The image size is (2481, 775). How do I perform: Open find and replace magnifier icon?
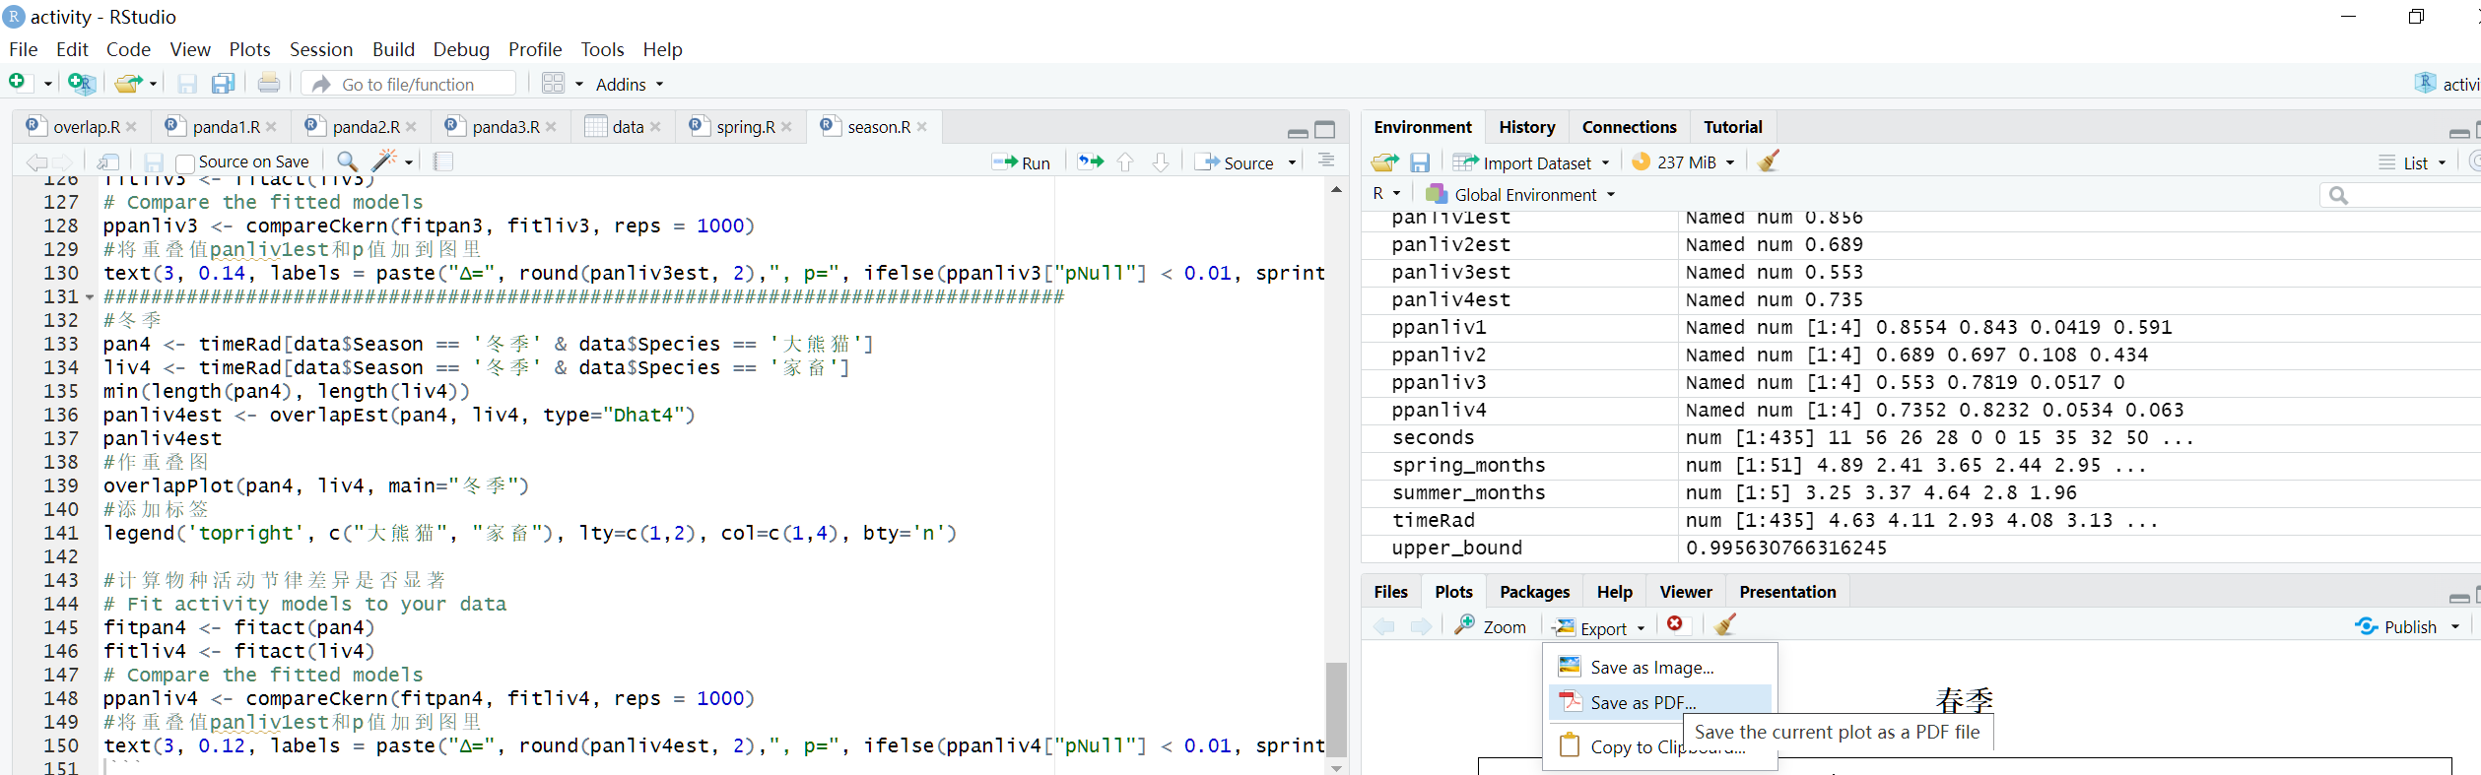[347, 161]
